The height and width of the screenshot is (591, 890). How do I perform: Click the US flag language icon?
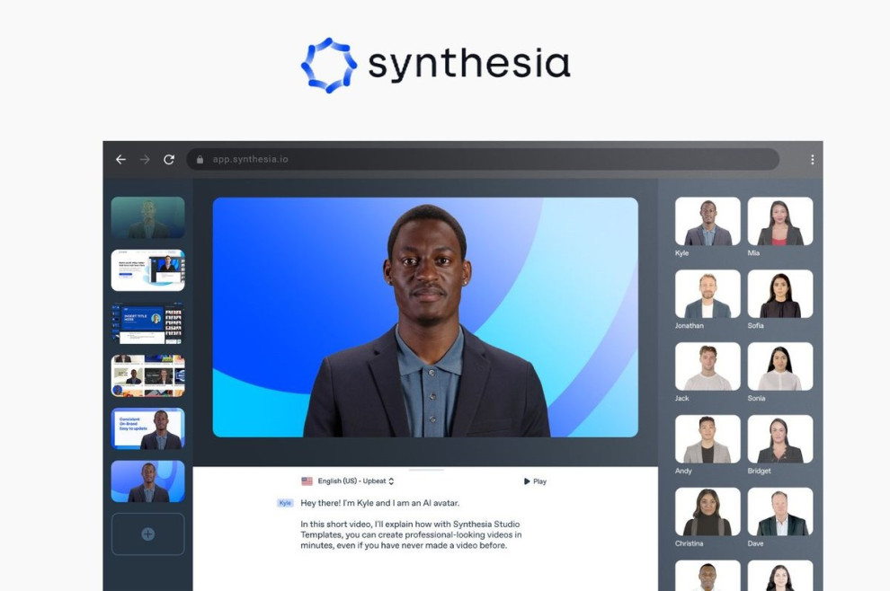(x=307, y=481)
